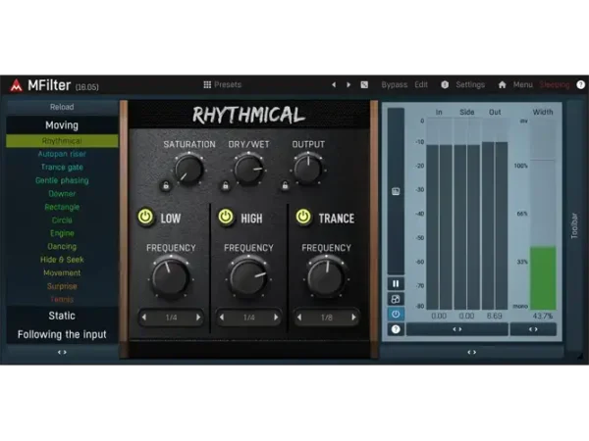The width and height of the screenshot is (589, 441).
Task: Click the Settings gear icon
Action: click(445, 84)
